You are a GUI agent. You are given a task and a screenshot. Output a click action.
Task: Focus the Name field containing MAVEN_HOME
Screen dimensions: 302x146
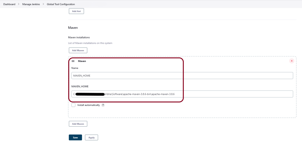point(182,76)
